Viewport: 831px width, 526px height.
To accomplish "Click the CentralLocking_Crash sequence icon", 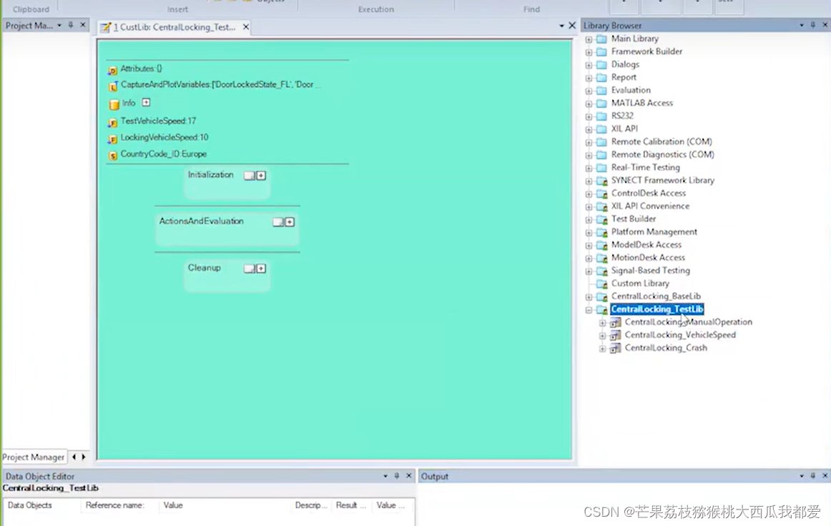I will (615, 349).
